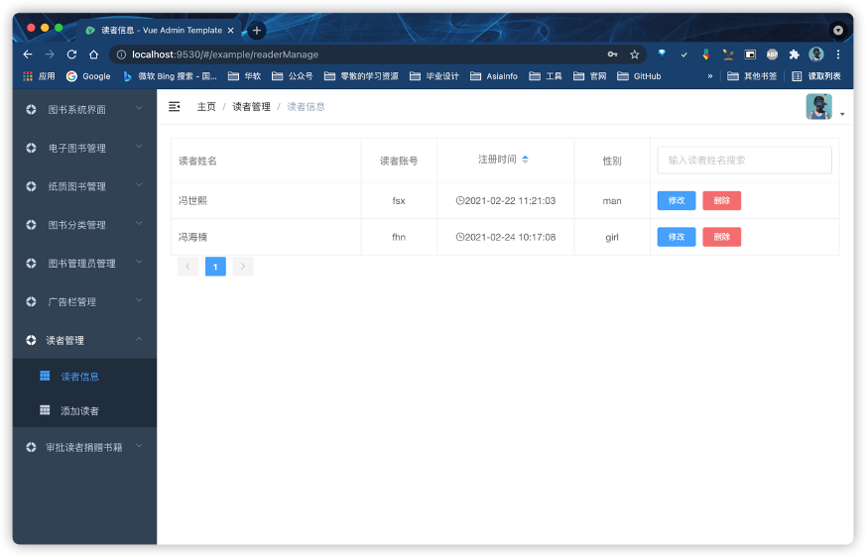867x557 pixels.
Task: Click 删除 button for 冯海楠
Action: (x=721, y=237)
